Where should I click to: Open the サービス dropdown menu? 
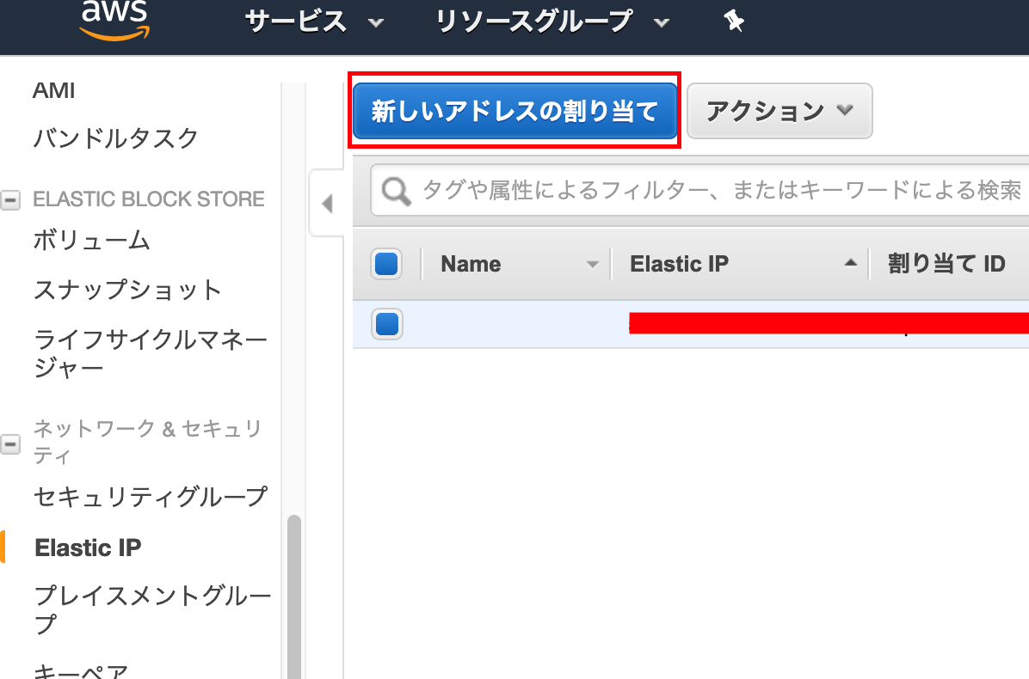pos(313,21)
